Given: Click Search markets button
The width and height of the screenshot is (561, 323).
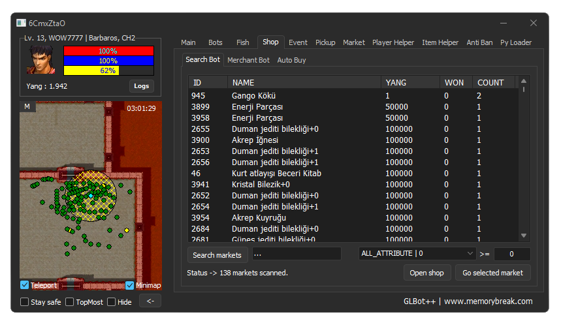Looking at the screenshot, I should (x=217, y=255).
